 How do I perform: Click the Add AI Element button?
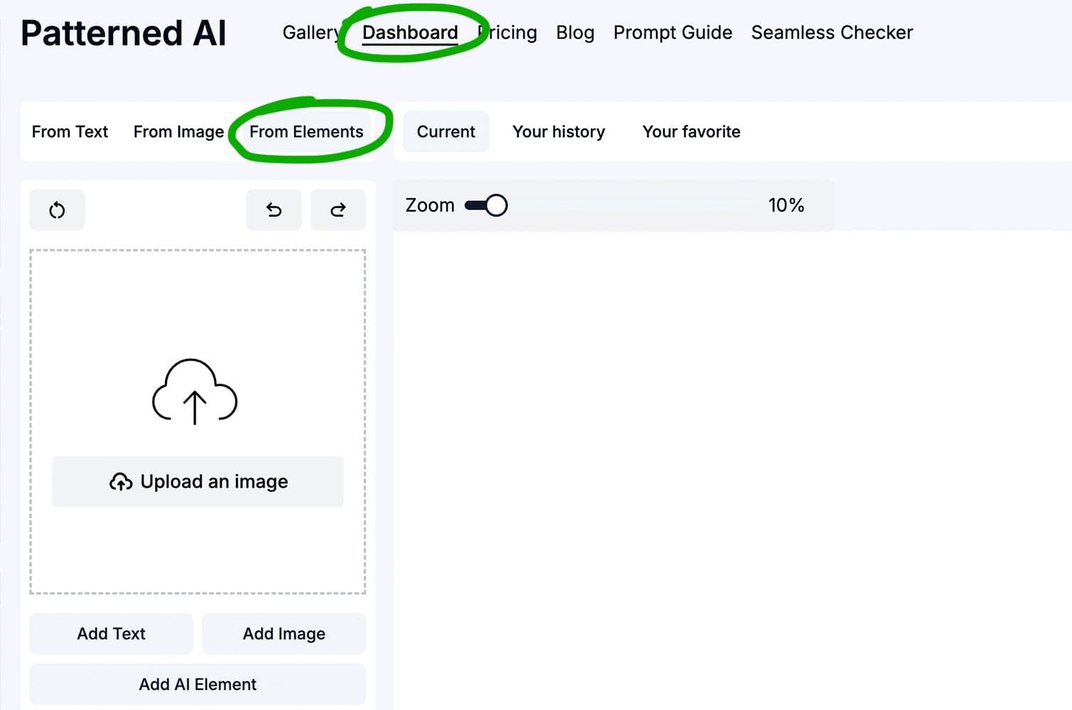pos(198,684)
